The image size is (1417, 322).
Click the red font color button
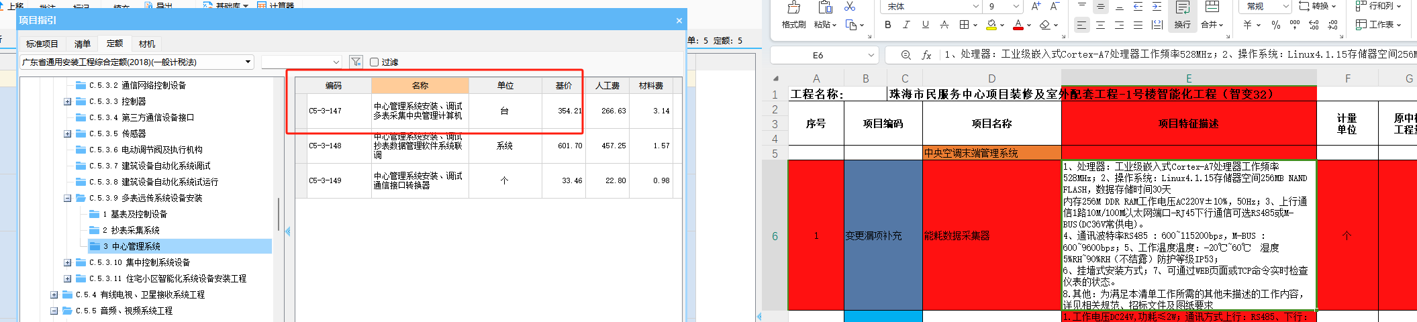(x=1018, y=25)
